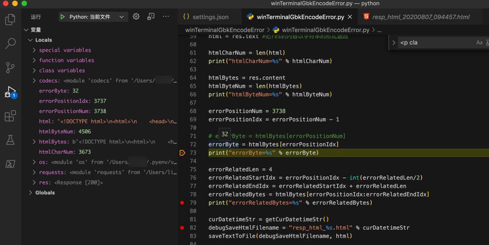Expand the replace row in find widget

(393, 42)
